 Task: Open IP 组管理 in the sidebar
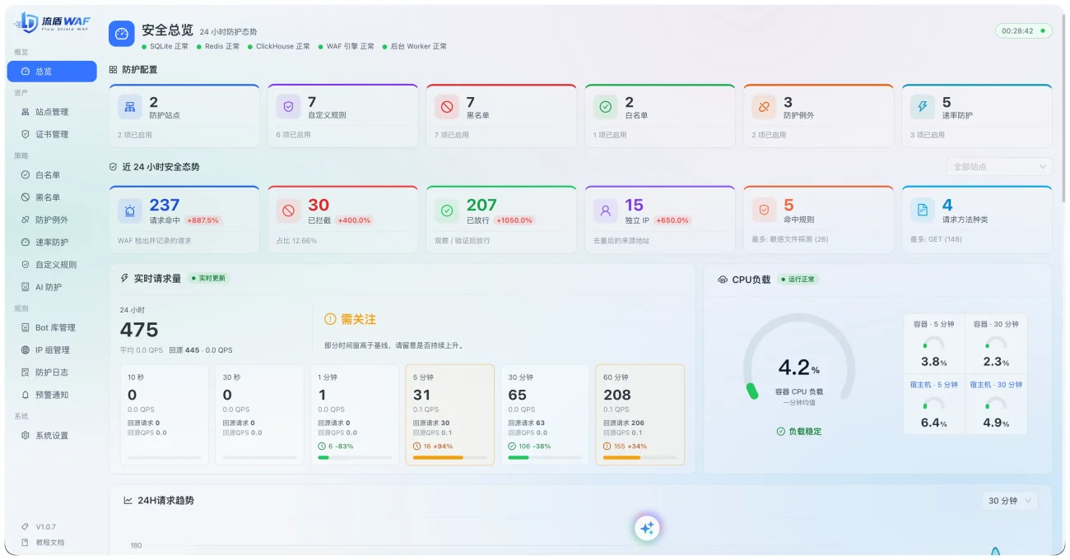click(52, 349)
